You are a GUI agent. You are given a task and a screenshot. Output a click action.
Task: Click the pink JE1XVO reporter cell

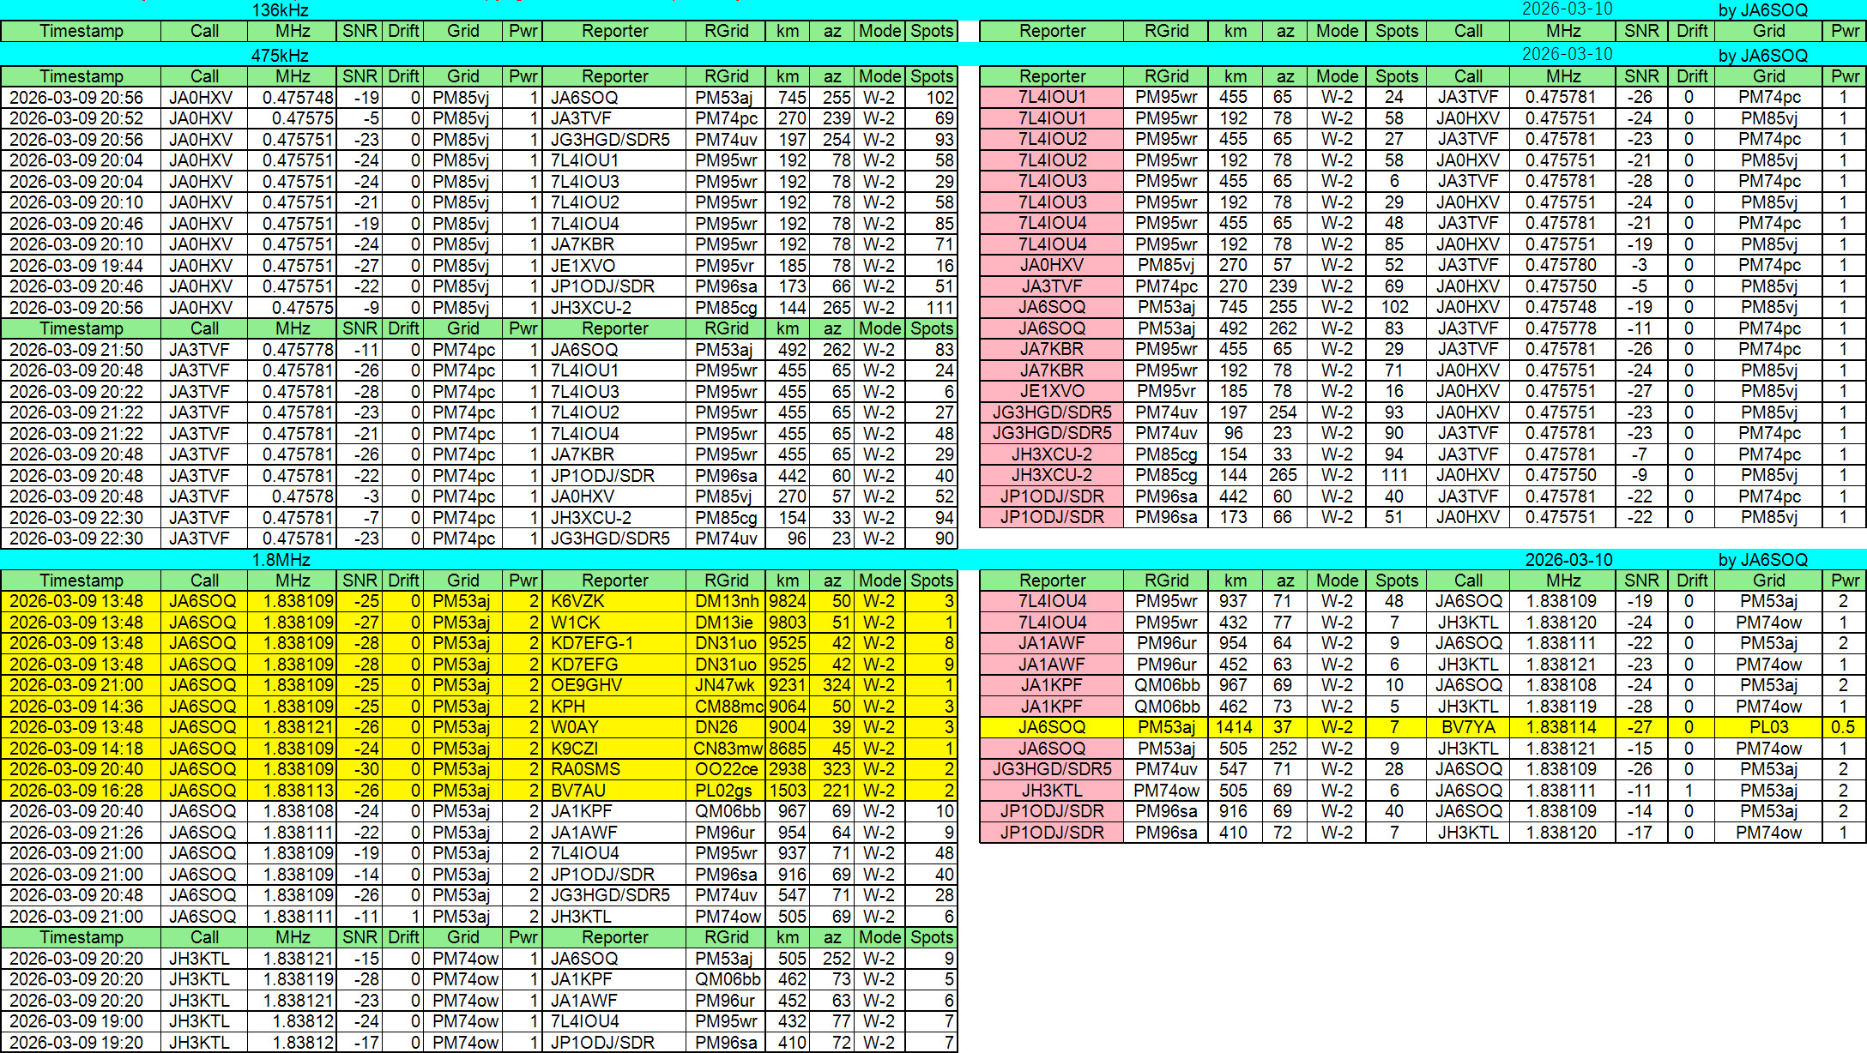1052,391
